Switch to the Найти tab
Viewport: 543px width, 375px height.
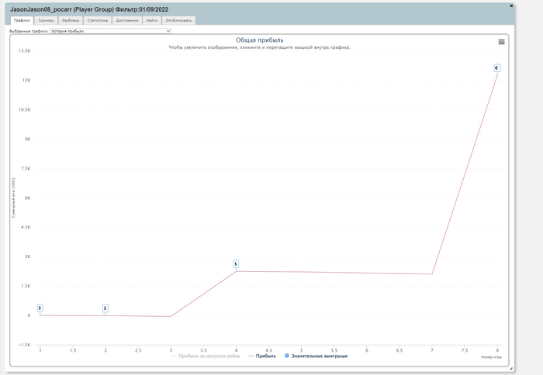[152, 20]
